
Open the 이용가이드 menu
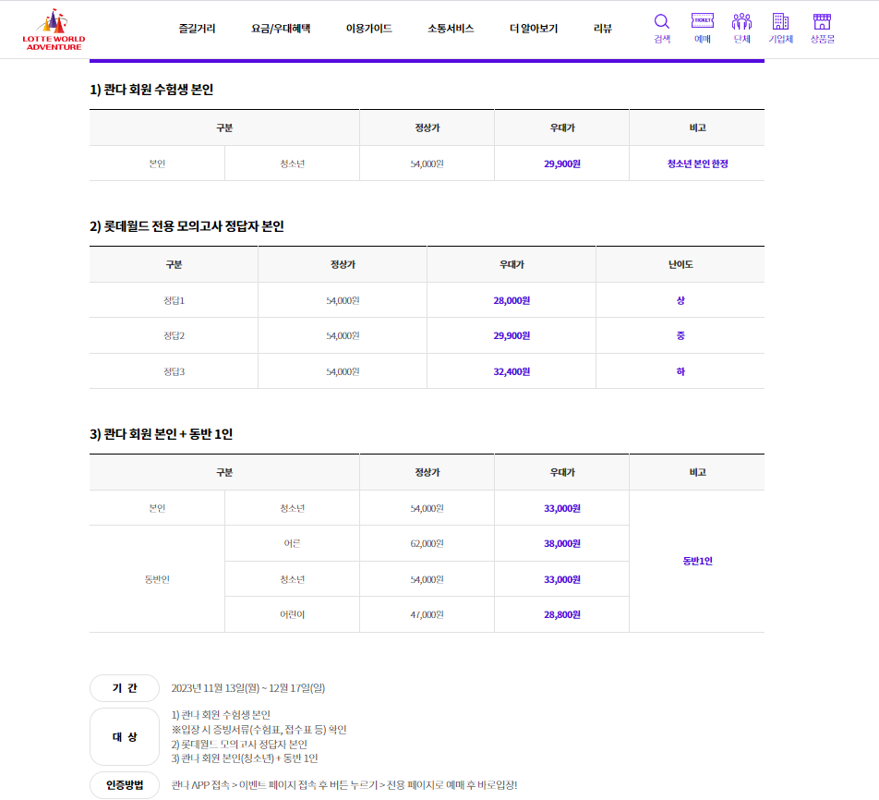[x=369, y=29]
